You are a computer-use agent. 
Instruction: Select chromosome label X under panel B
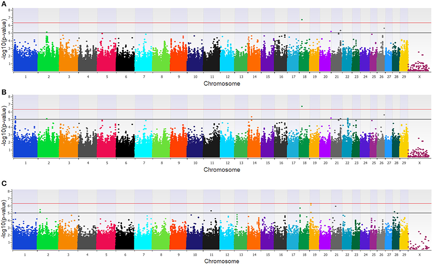[420, 163]
